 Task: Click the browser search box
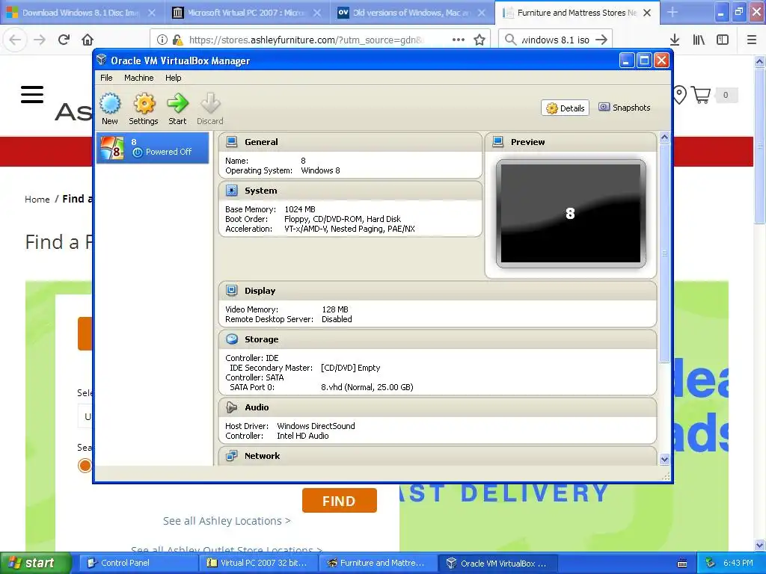click(x=556, y=40)
